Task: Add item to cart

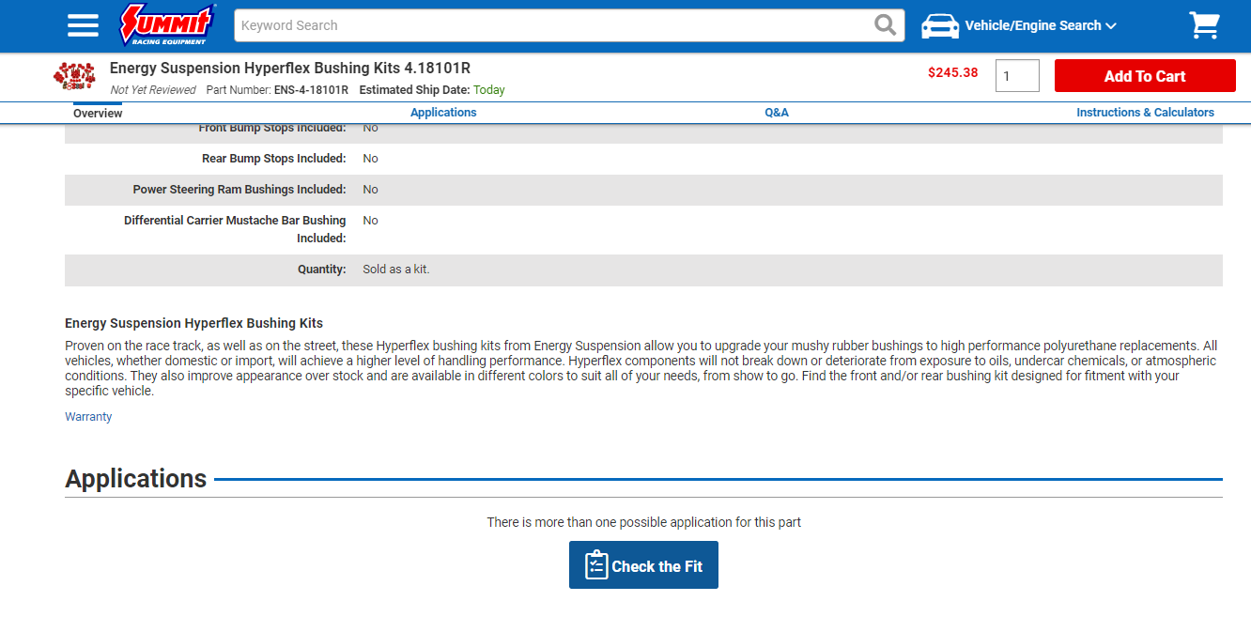Action: coord(1145,76)
